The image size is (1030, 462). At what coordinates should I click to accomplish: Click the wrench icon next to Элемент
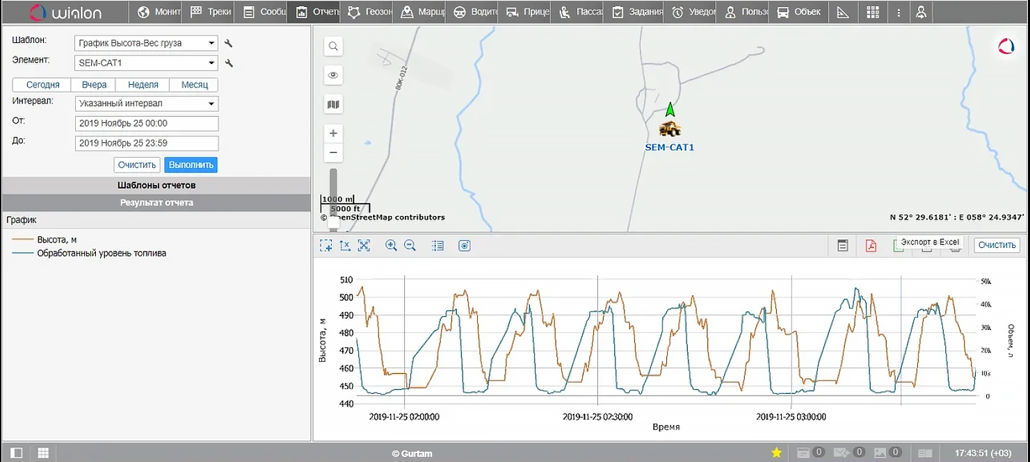point(229,63)
